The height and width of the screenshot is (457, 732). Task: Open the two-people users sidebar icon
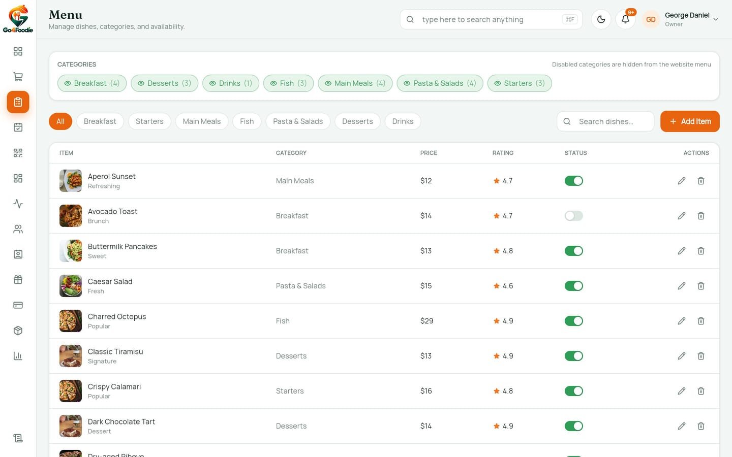click(18, 229)
